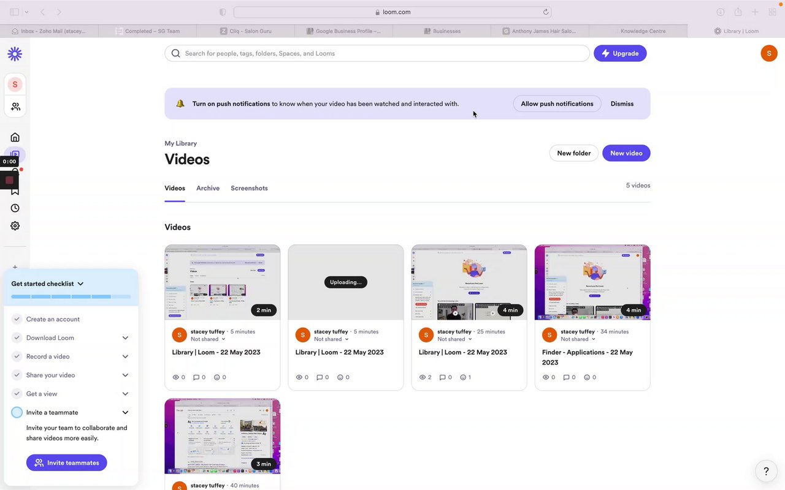Viewport: 785px width, 490px height.
Task: Click the stacey tuffey avatar on the Finder - Applications card
Action: tap(549, 335)
